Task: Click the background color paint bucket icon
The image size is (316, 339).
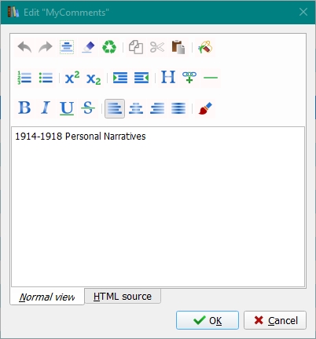Action: pyautogui.click(x=205, y=47)
